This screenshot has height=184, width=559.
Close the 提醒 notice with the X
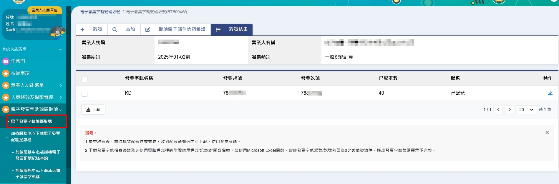[547, 132]
